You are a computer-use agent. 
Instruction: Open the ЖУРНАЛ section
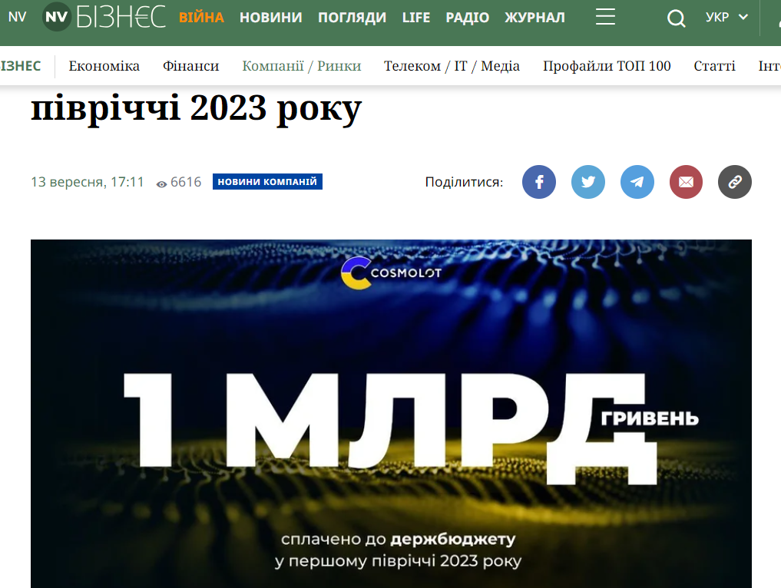pos(535,18)
